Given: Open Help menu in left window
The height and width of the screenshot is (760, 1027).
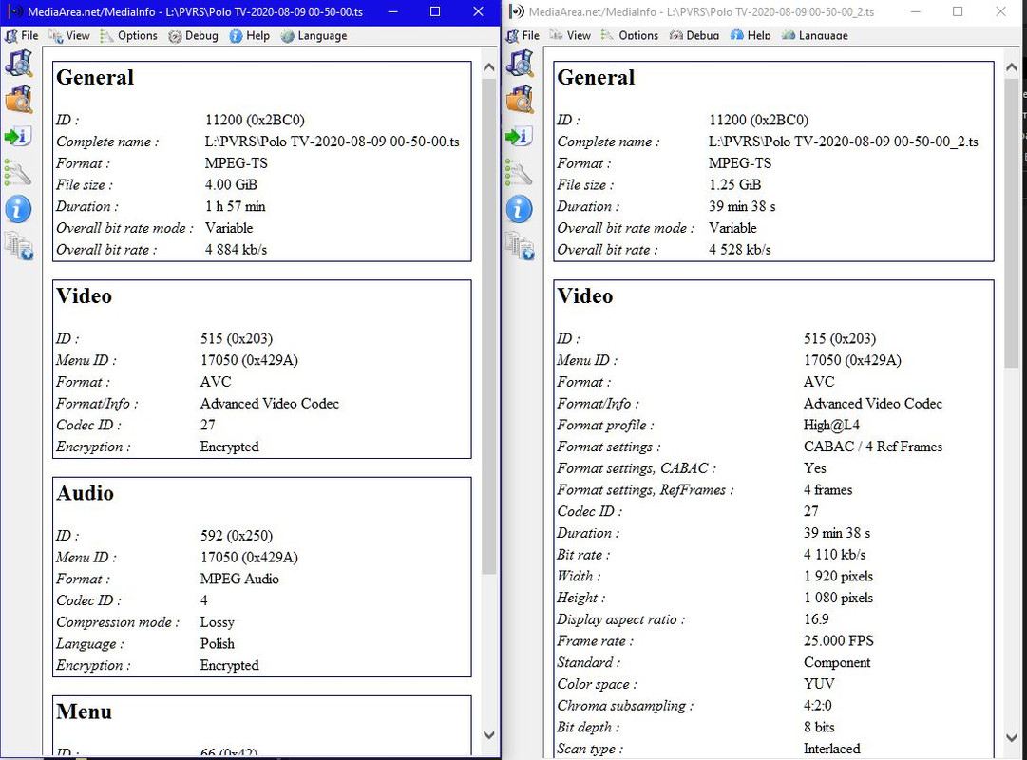Looking at the screenshot, I should click(250, 35).
